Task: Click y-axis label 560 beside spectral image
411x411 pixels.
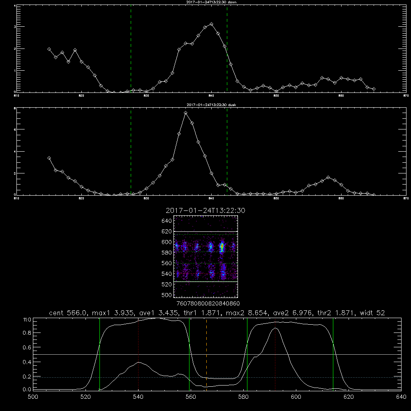Action: point(167,263)
